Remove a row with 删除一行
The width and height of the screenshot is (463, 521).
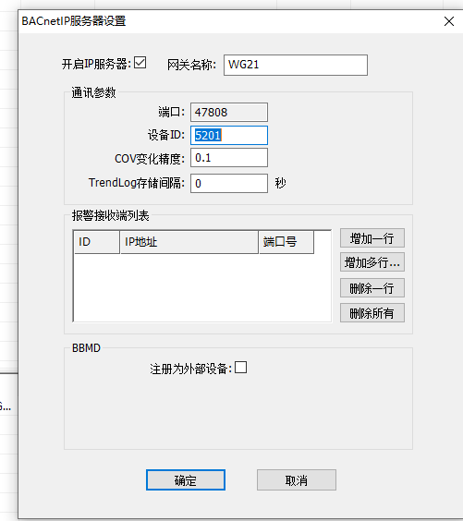point(372,287)
